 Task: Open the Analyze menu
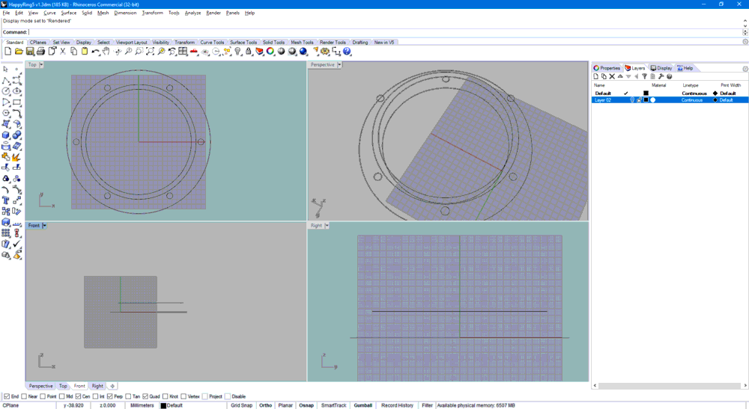pyautogui.click(x=192, y=13)
